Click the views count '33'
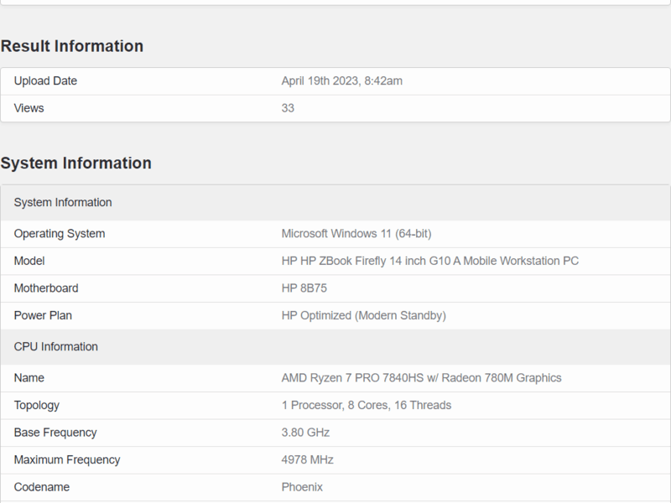Screen dimensions: 671x503 pos(288,108)
